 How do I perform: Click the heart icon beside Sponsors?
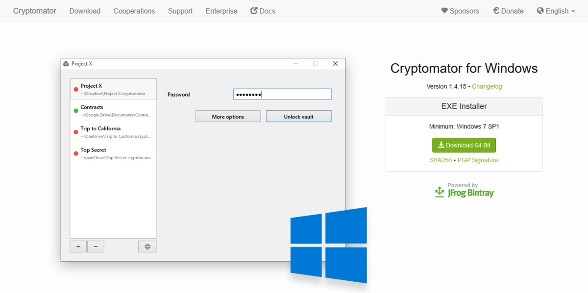(x=444, y=11)
